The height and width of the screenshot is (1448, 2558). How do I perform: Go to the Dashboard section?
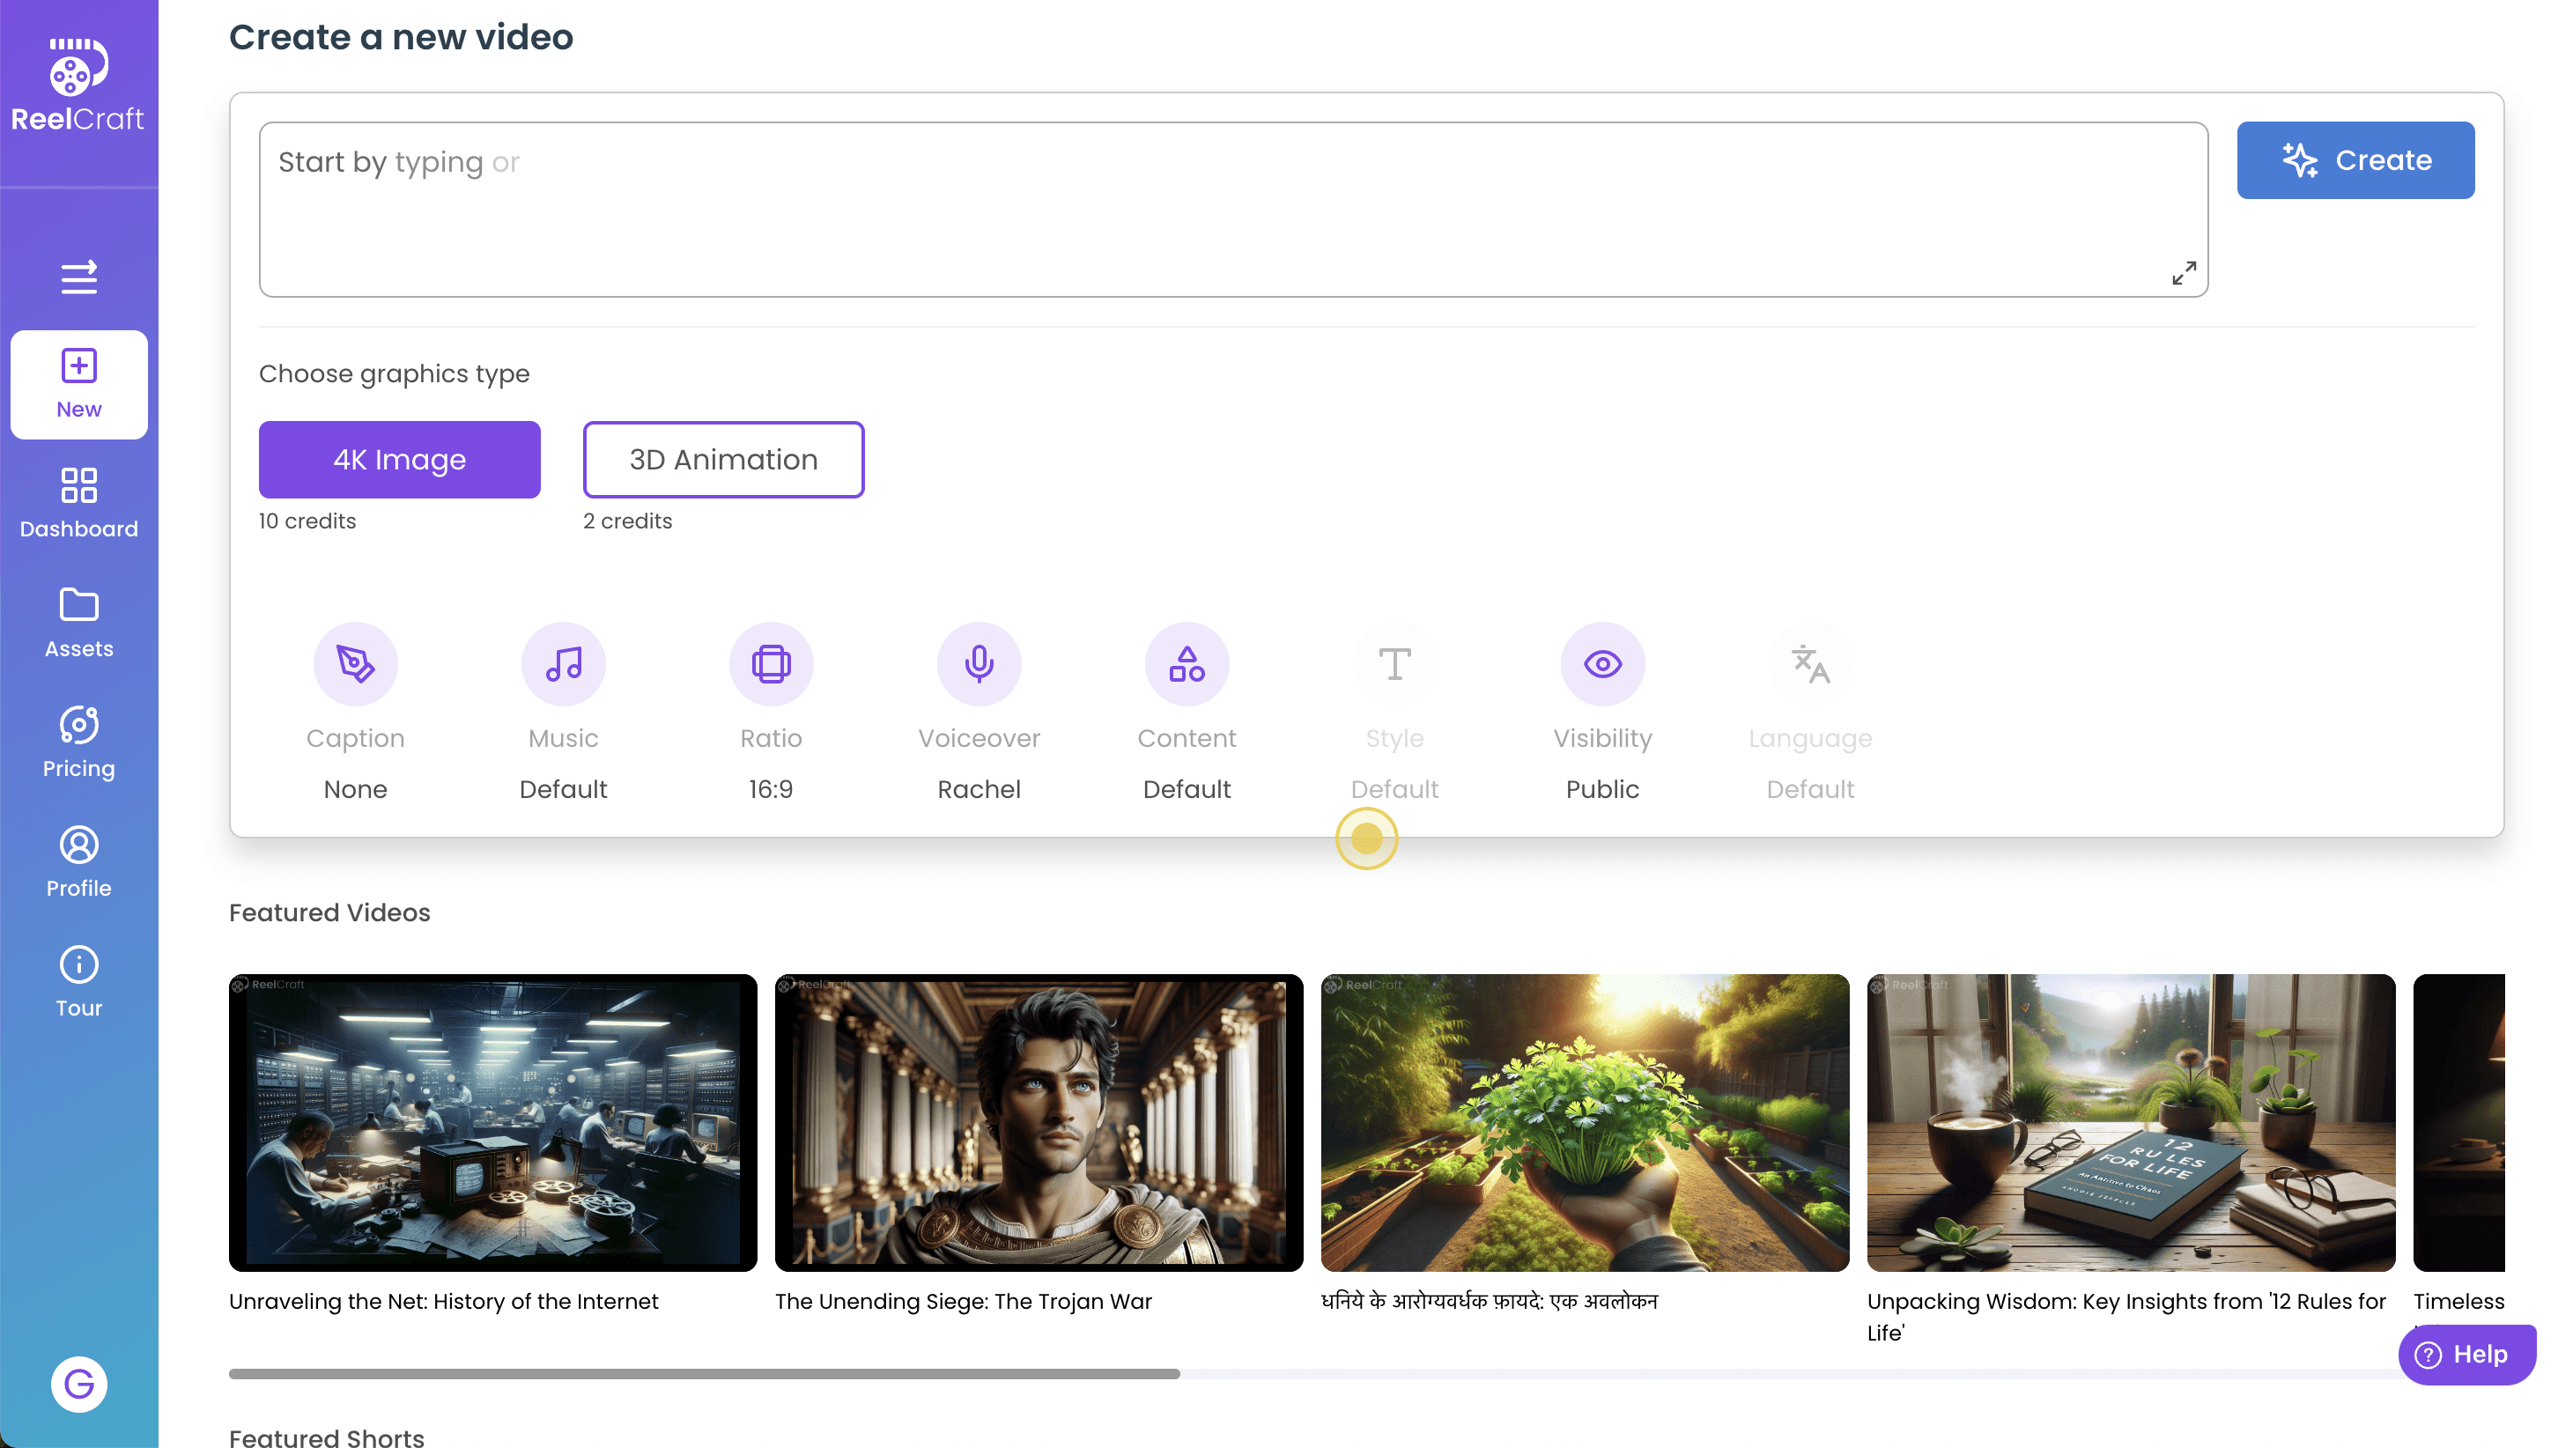coord(78,501)
